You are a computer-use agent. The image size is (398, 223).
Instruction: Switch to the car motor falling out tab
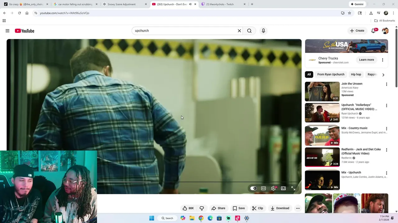[x=75, y=4]
